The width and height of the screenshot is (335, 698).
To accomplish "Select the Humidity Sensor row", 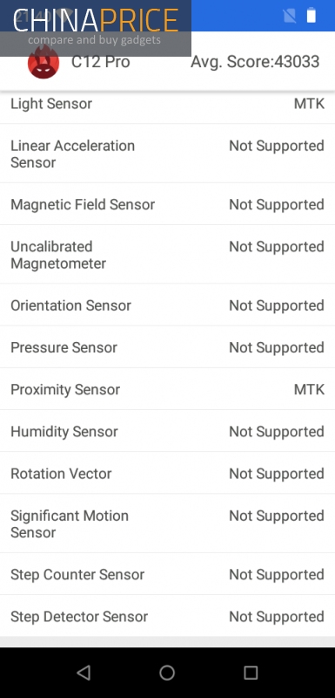I will tap(167, 431).
